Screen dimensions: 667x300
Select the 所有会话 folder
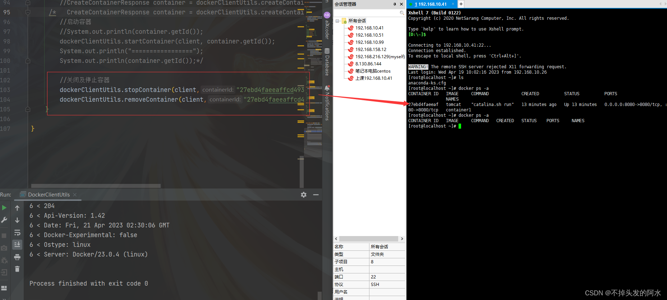pyautogui.click(x=357, y=21)
